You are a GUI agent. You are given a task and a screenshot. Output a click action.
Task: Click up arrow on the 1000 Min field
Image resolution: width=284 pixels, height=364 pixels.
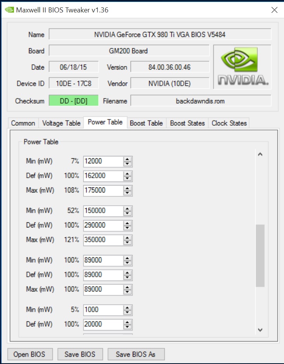127,308
